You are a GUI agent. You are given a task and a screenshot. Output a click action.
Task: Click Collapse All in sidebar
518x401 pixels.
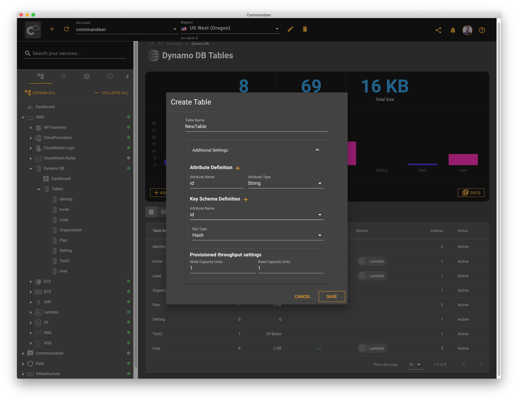[x=111, y=93]
